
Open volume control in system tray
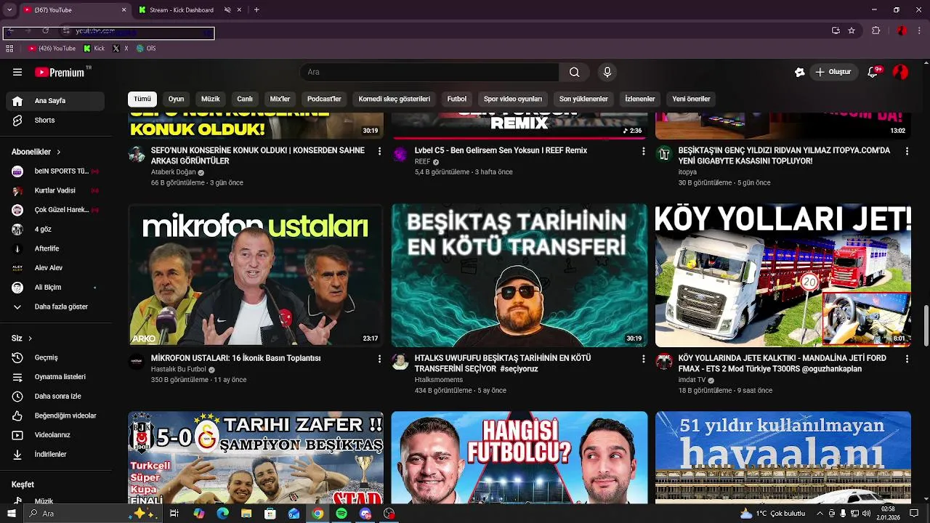[x=866, y=514]
